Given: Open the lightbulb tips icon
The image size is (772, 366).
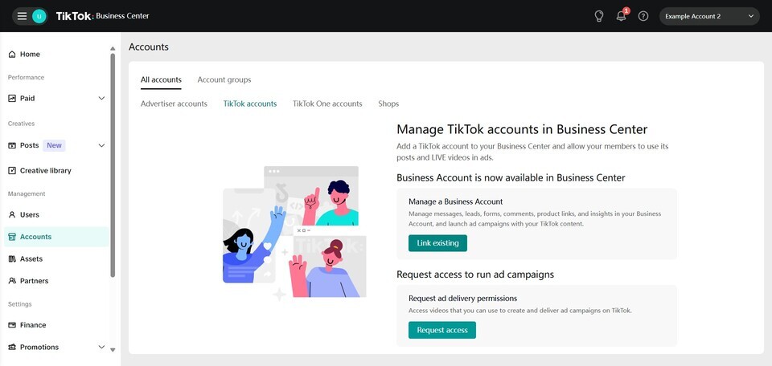Looking at the screenshot, I should (x=598, y=16).
